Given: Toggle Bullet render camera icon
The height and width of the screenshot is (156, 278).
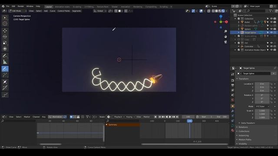Looking at the screenshot, I should (275, 22).
